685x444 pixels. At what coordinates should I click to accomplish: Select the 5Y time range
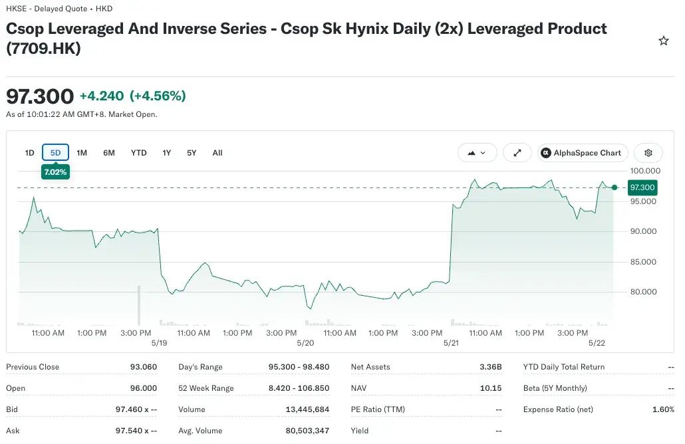(192, 153)
